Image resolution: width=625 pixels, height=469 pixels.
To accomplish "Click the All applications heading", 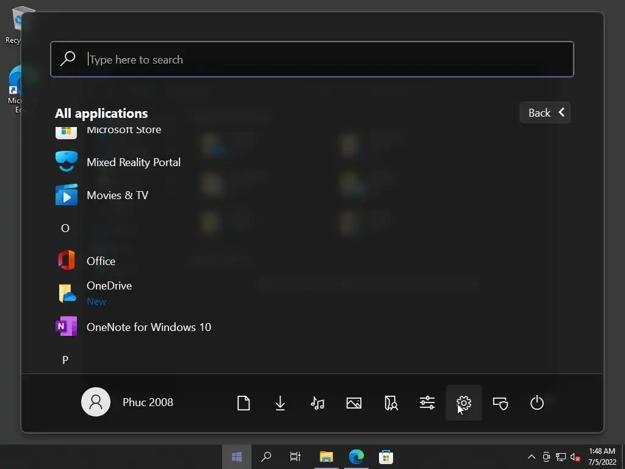I will [x=101, y=113].
